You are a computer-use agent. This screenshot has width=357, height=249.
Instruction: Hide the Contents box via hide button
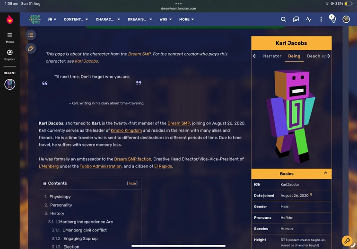(x=132, y=183)
